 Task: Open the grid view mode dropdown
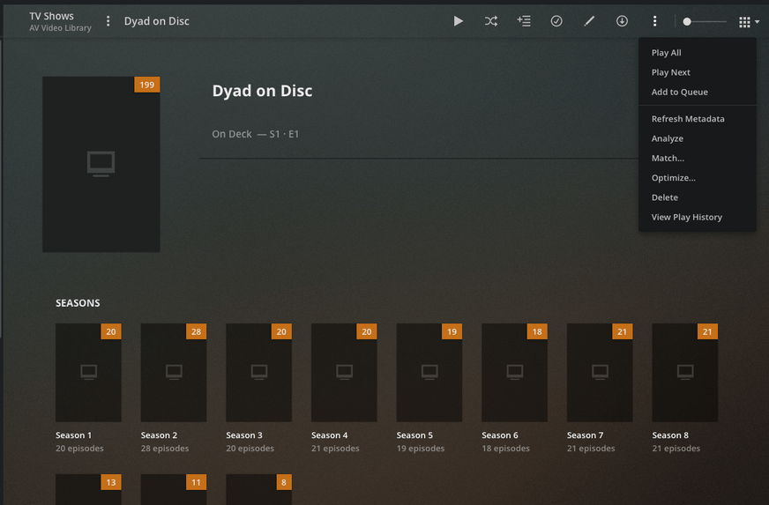click(749, 21)
